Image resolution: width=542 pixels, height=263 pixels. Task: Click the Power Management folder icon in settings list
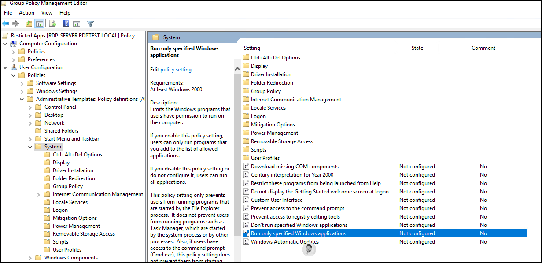coord(246,133)
